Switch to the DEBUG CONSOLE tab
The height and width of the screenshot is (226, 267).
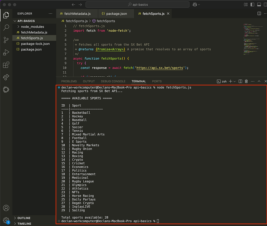(113, 81)
